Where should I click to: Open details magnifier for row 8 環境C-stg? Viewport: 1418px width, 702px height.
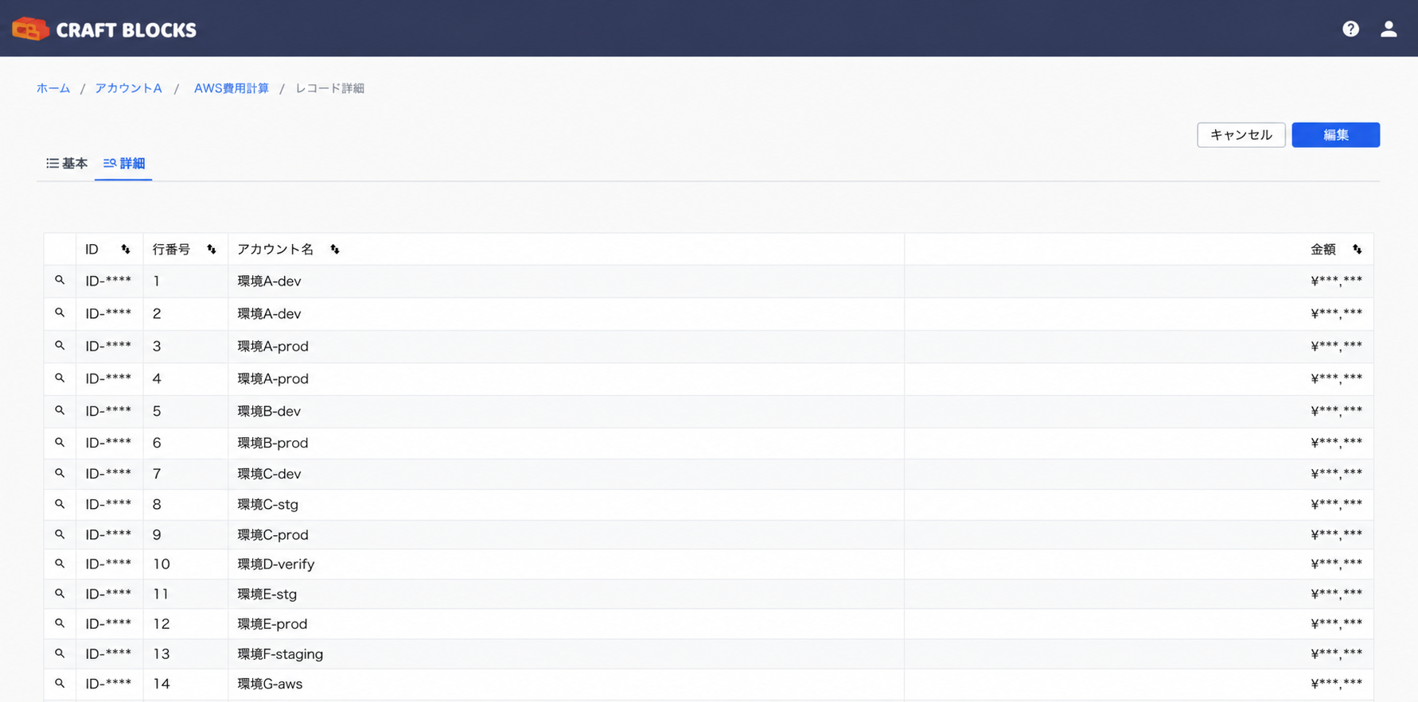(x=60, y=504)
